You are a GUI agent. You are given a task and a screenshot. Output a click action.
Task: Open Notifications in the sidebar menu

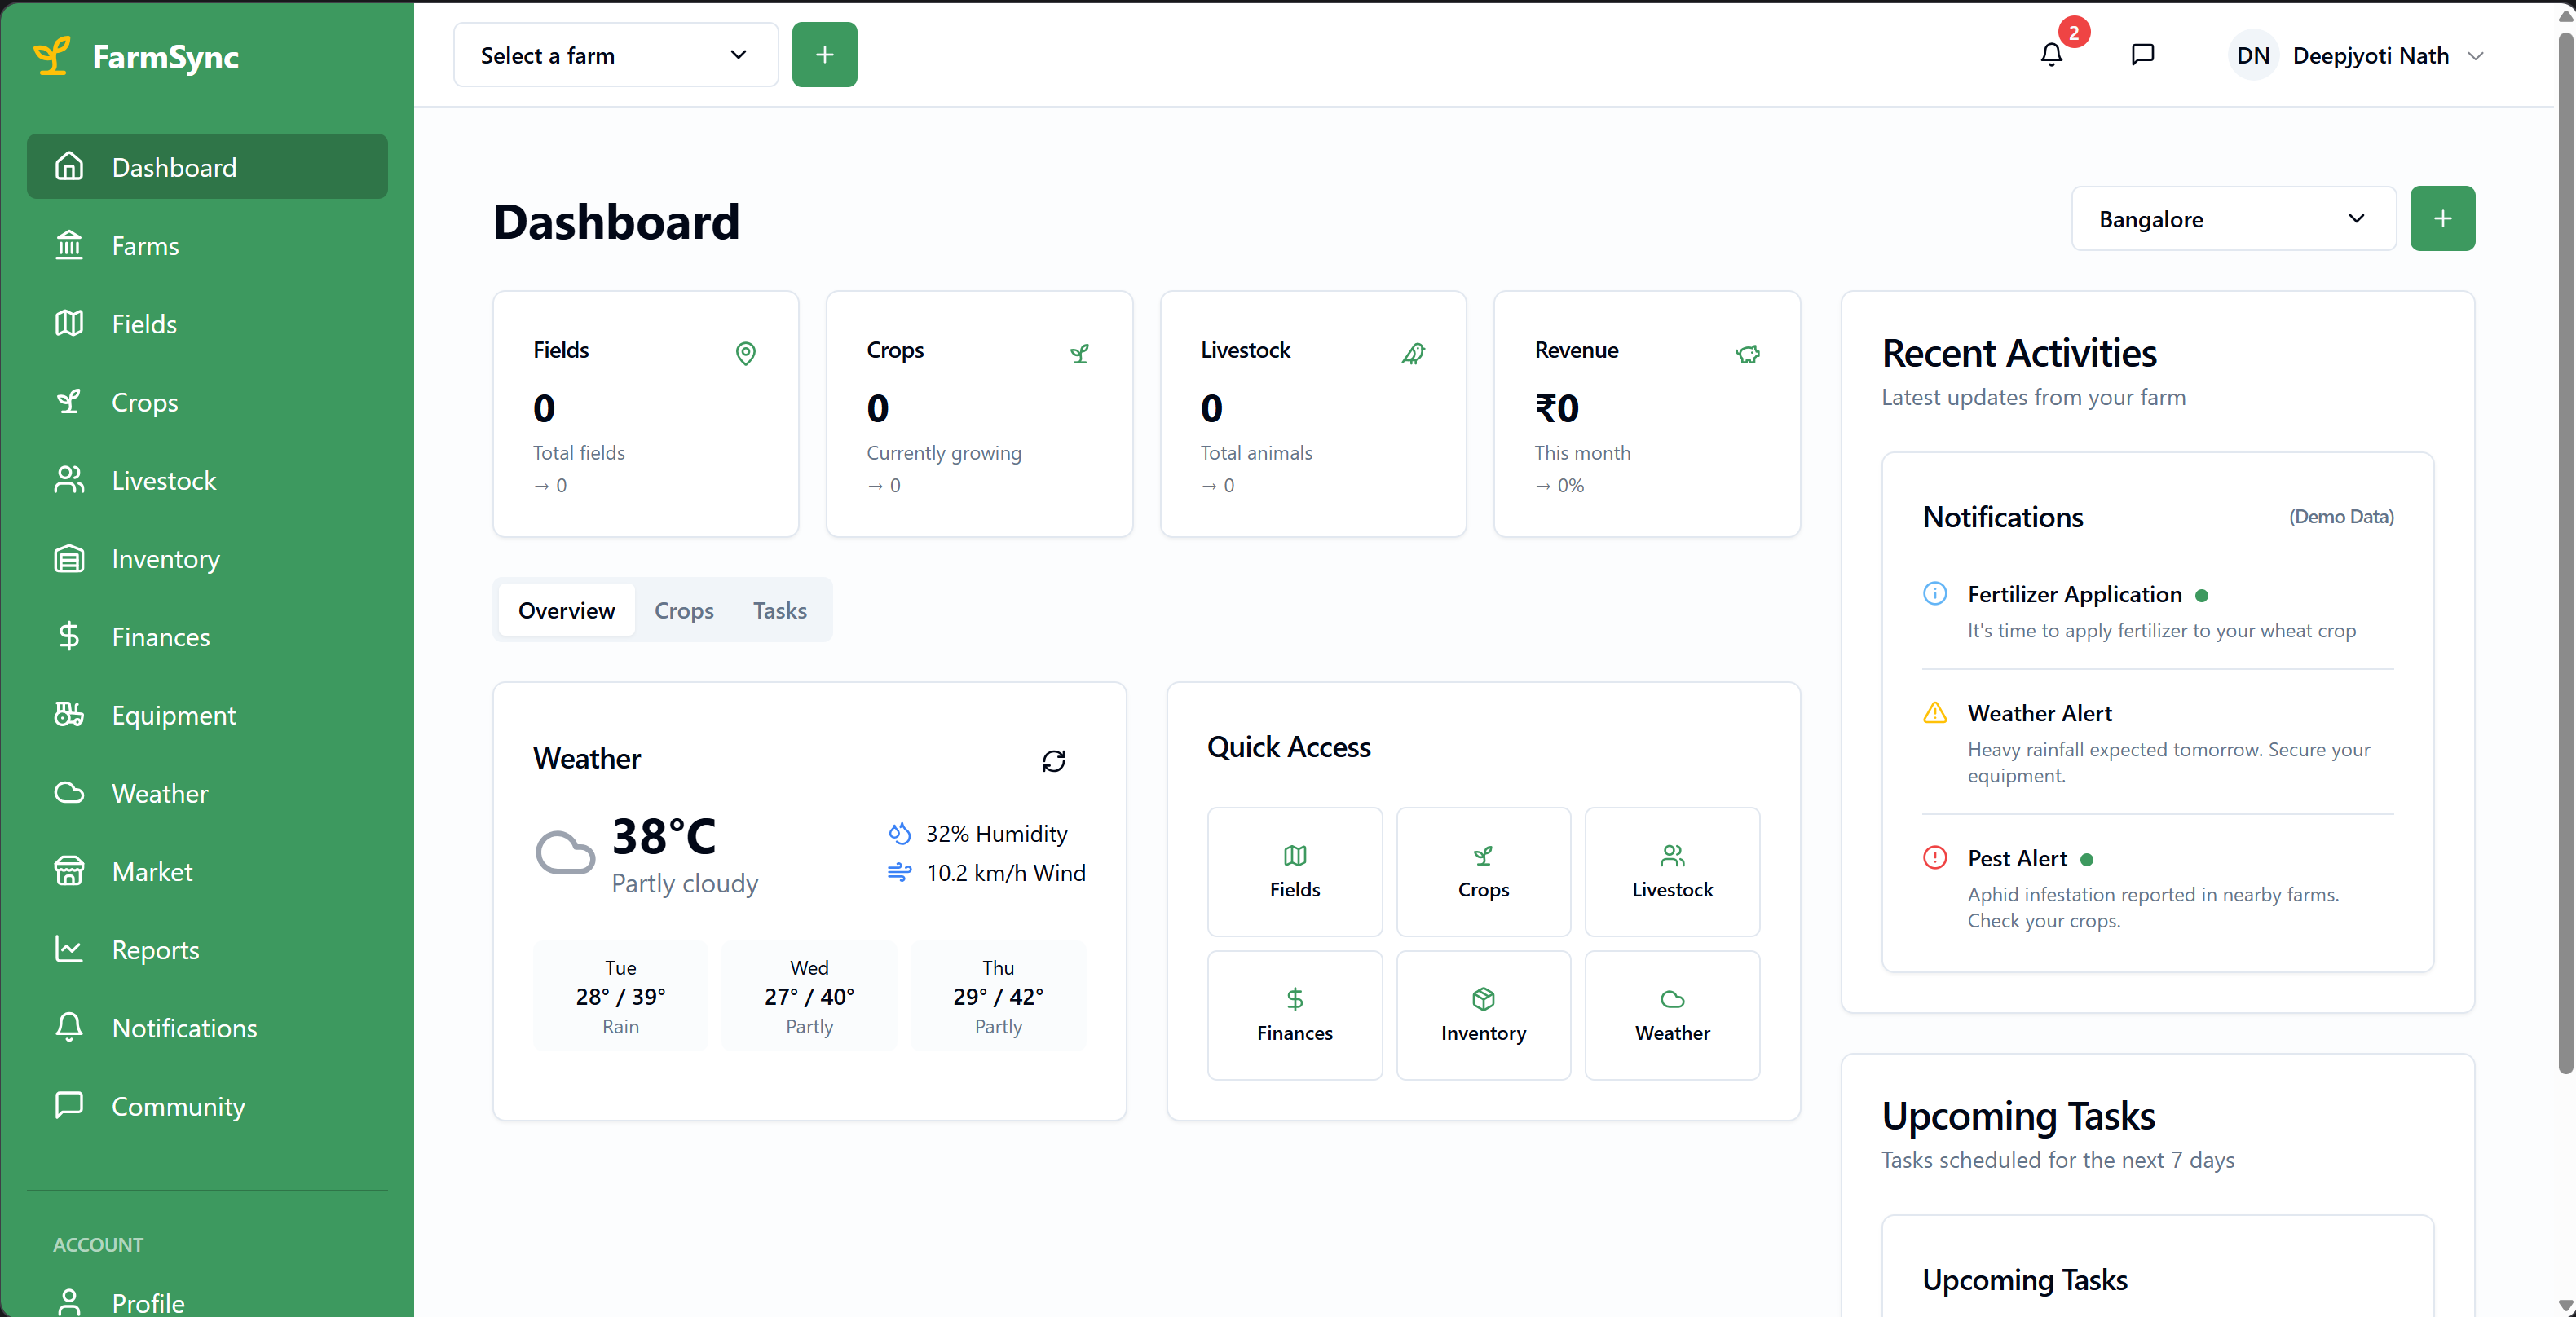click(207, 1027)
